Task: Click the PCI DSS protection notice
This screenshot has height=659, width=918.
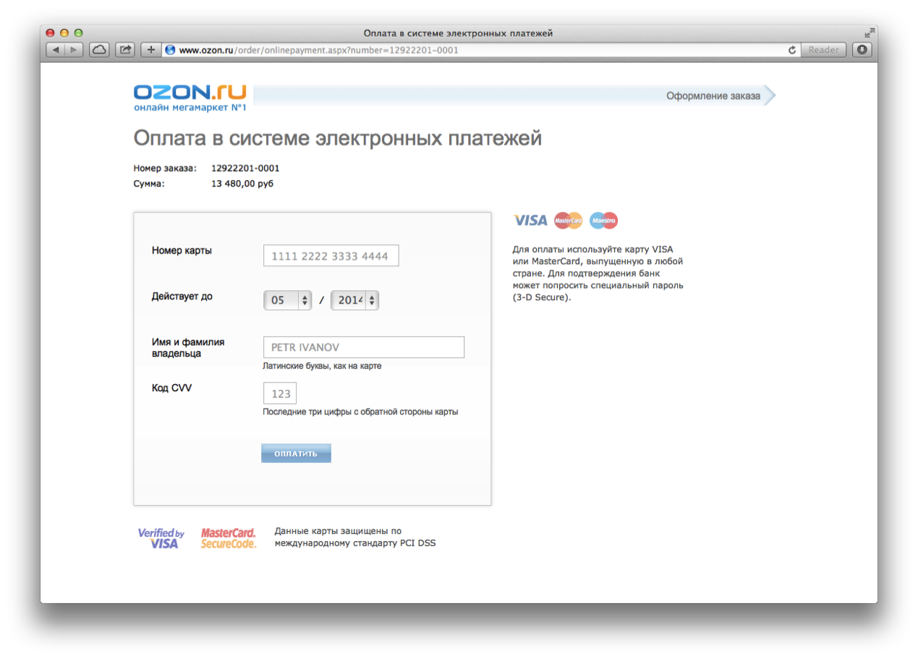Action: pos(355,537)
